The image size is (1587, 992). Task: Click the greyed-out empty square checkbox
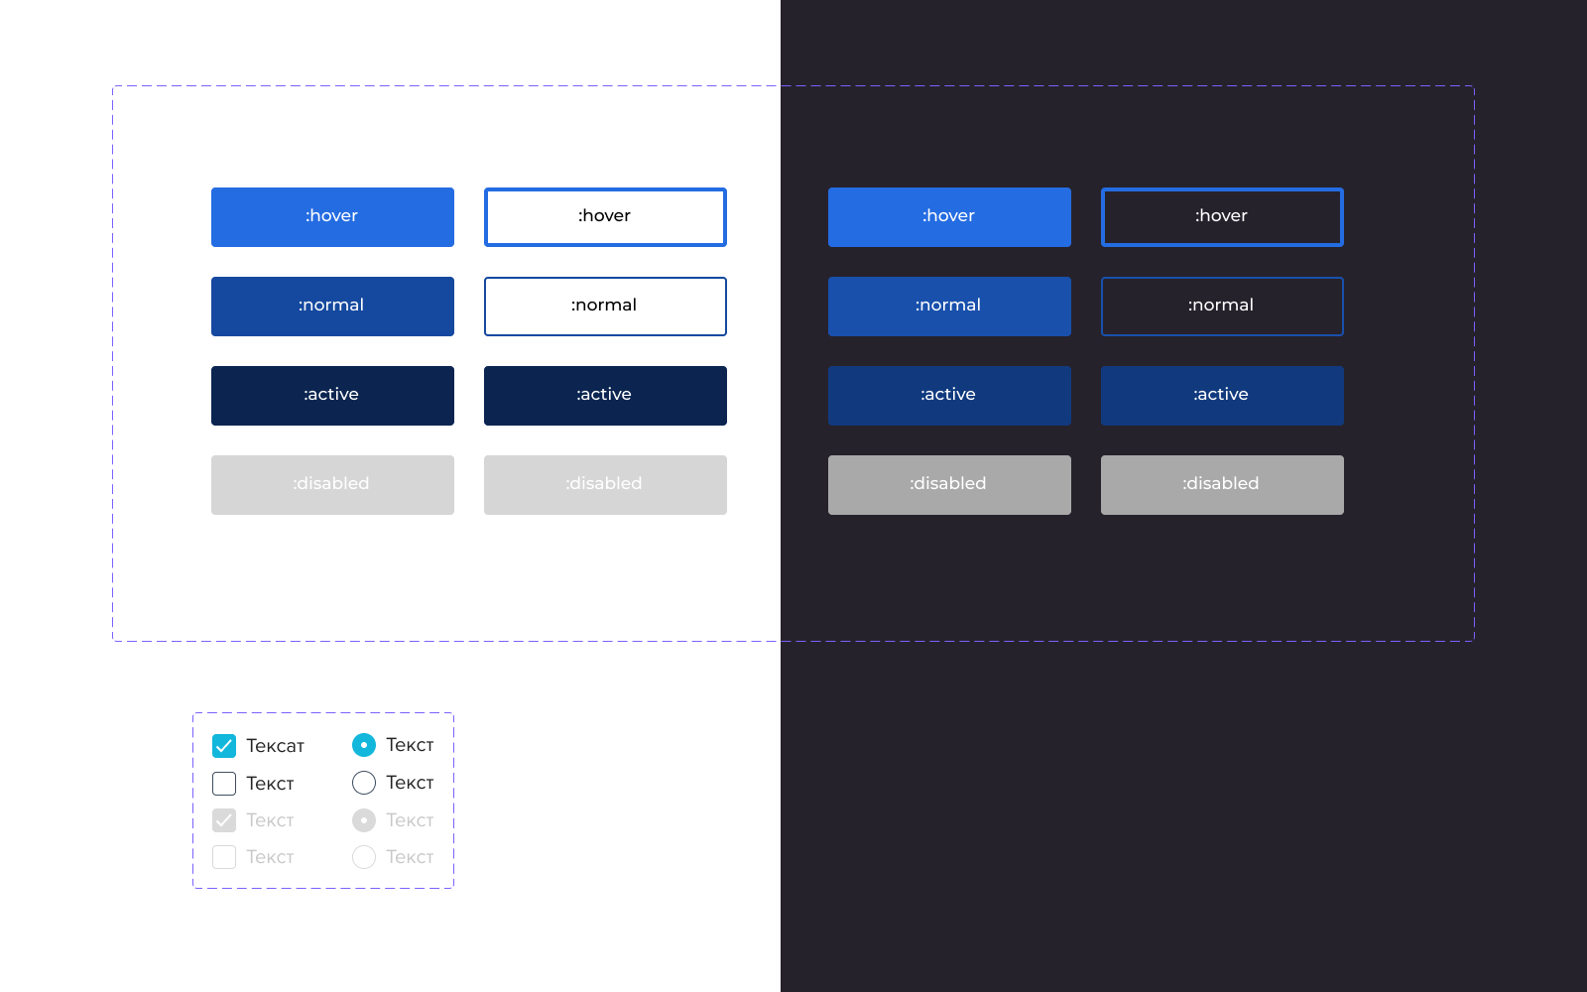(224, 857)
